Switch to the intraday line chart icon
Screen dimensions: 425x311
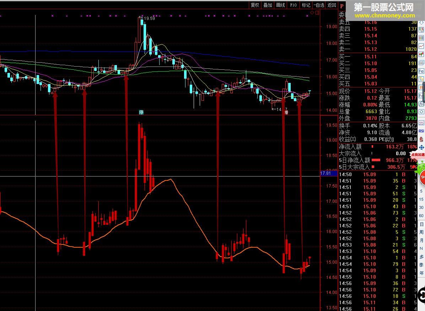point(421,46)
